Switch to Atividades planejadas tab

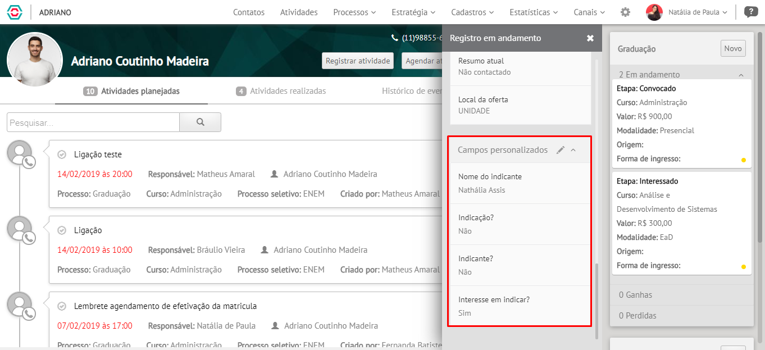click(x=131, y=91)
